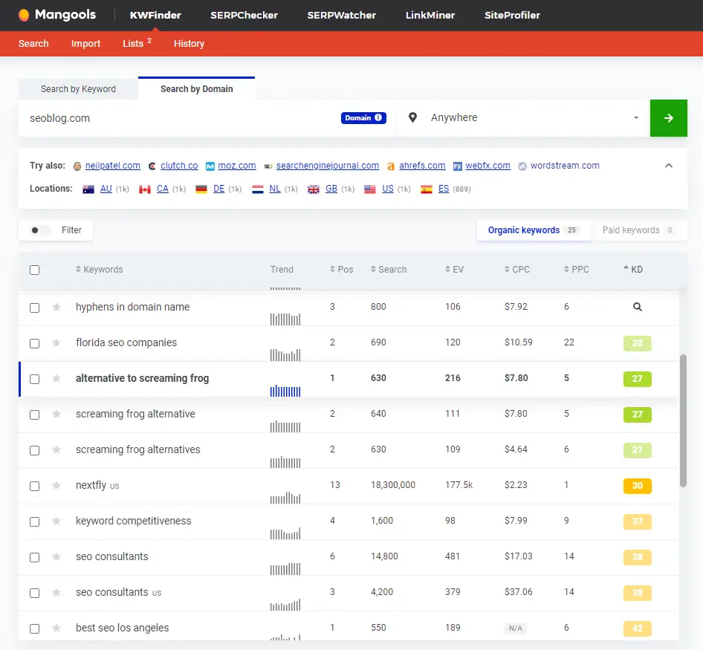
Task: Star the alternative to screaming frog keyword
Action: click(56, 378)
